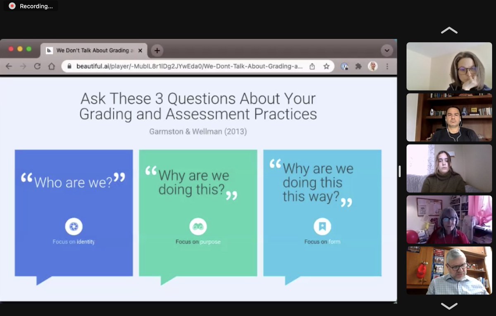
Task: Bookmark page with the star icon
Action: pyautogui.click(x=326, y=66)
